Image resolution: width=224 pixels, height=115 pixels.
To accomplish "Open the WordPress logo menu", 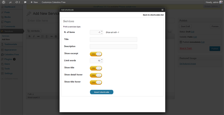I will click(4, 2).
